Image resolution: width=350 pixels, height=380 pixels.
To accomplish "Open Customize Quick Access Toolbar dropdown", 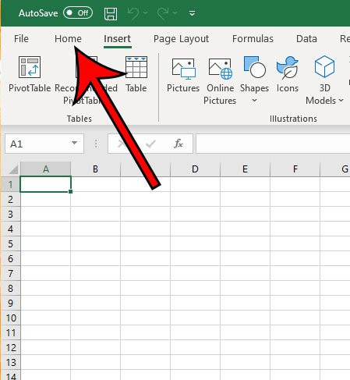I will pos(192,13).
